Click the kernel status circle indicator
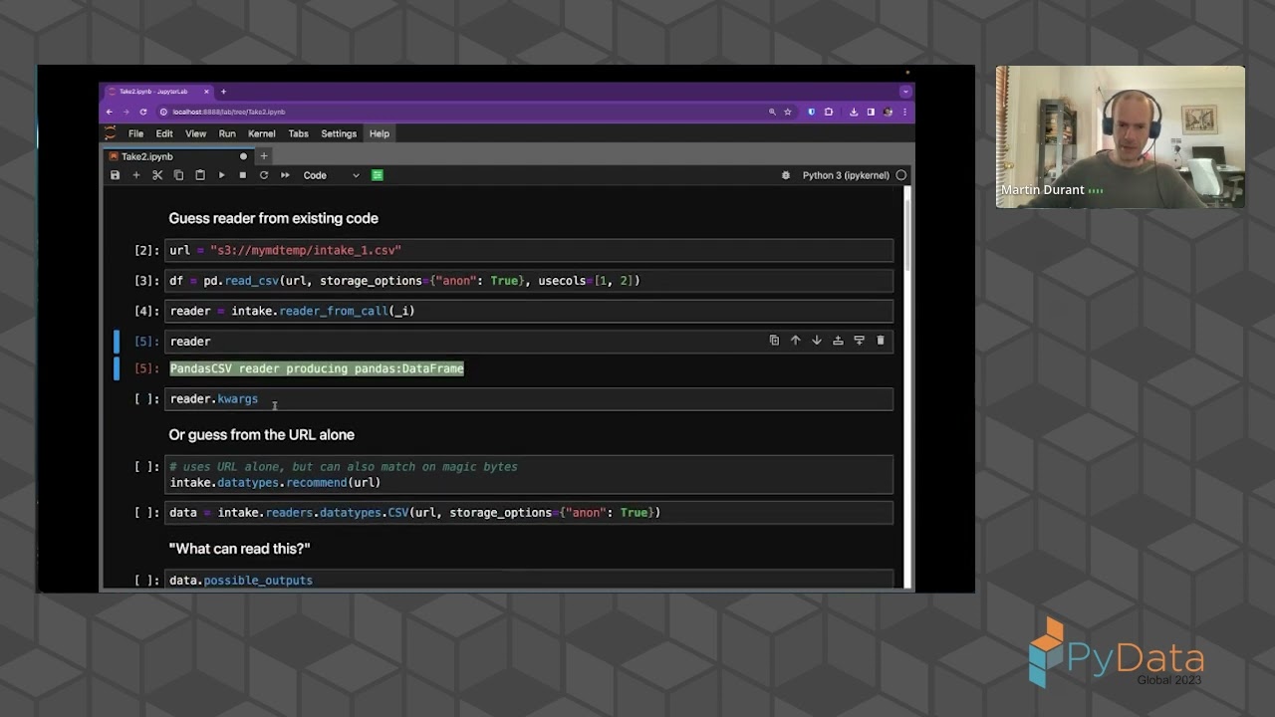The image size is (1275, 717). (901, 175)
